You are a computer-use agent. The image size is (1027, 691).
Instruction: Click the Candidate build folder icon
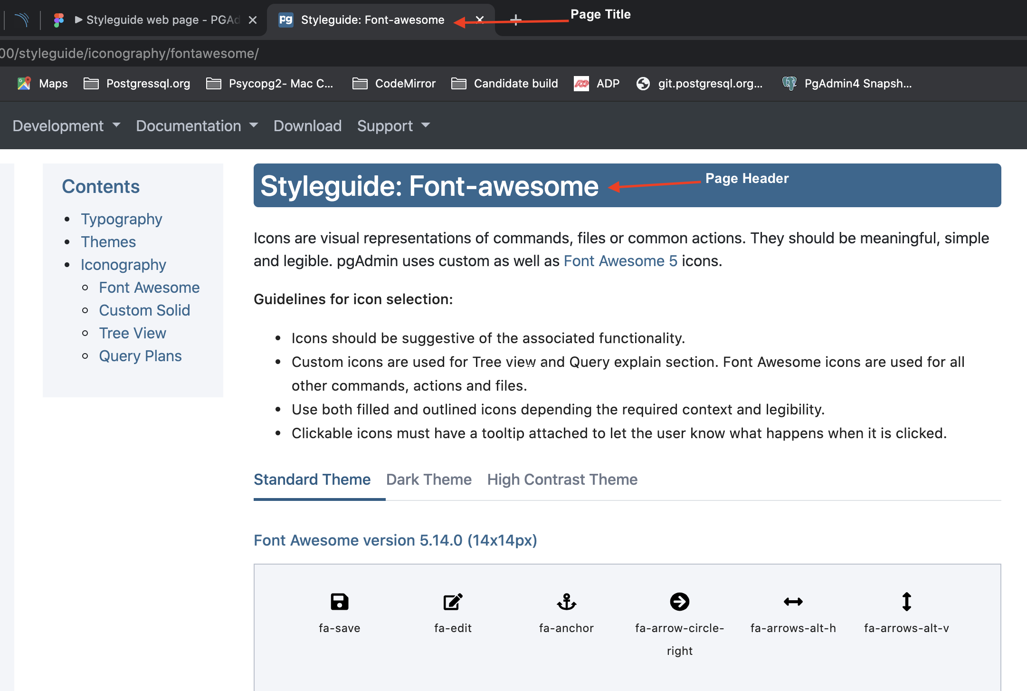[x=458, y=84]
